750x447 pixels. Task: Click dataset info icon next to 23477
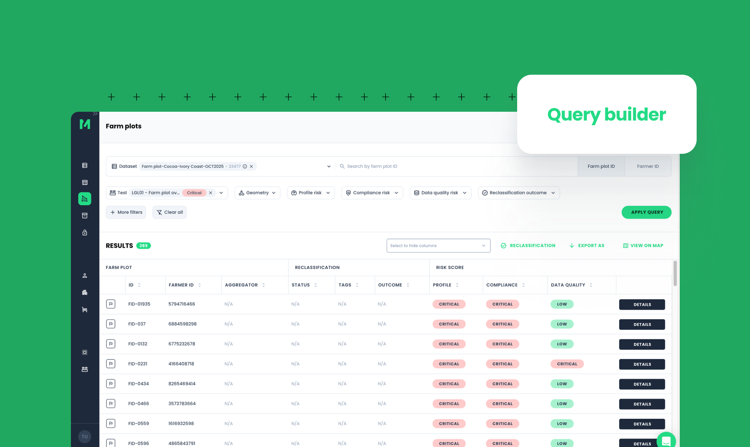pos(245,166)
